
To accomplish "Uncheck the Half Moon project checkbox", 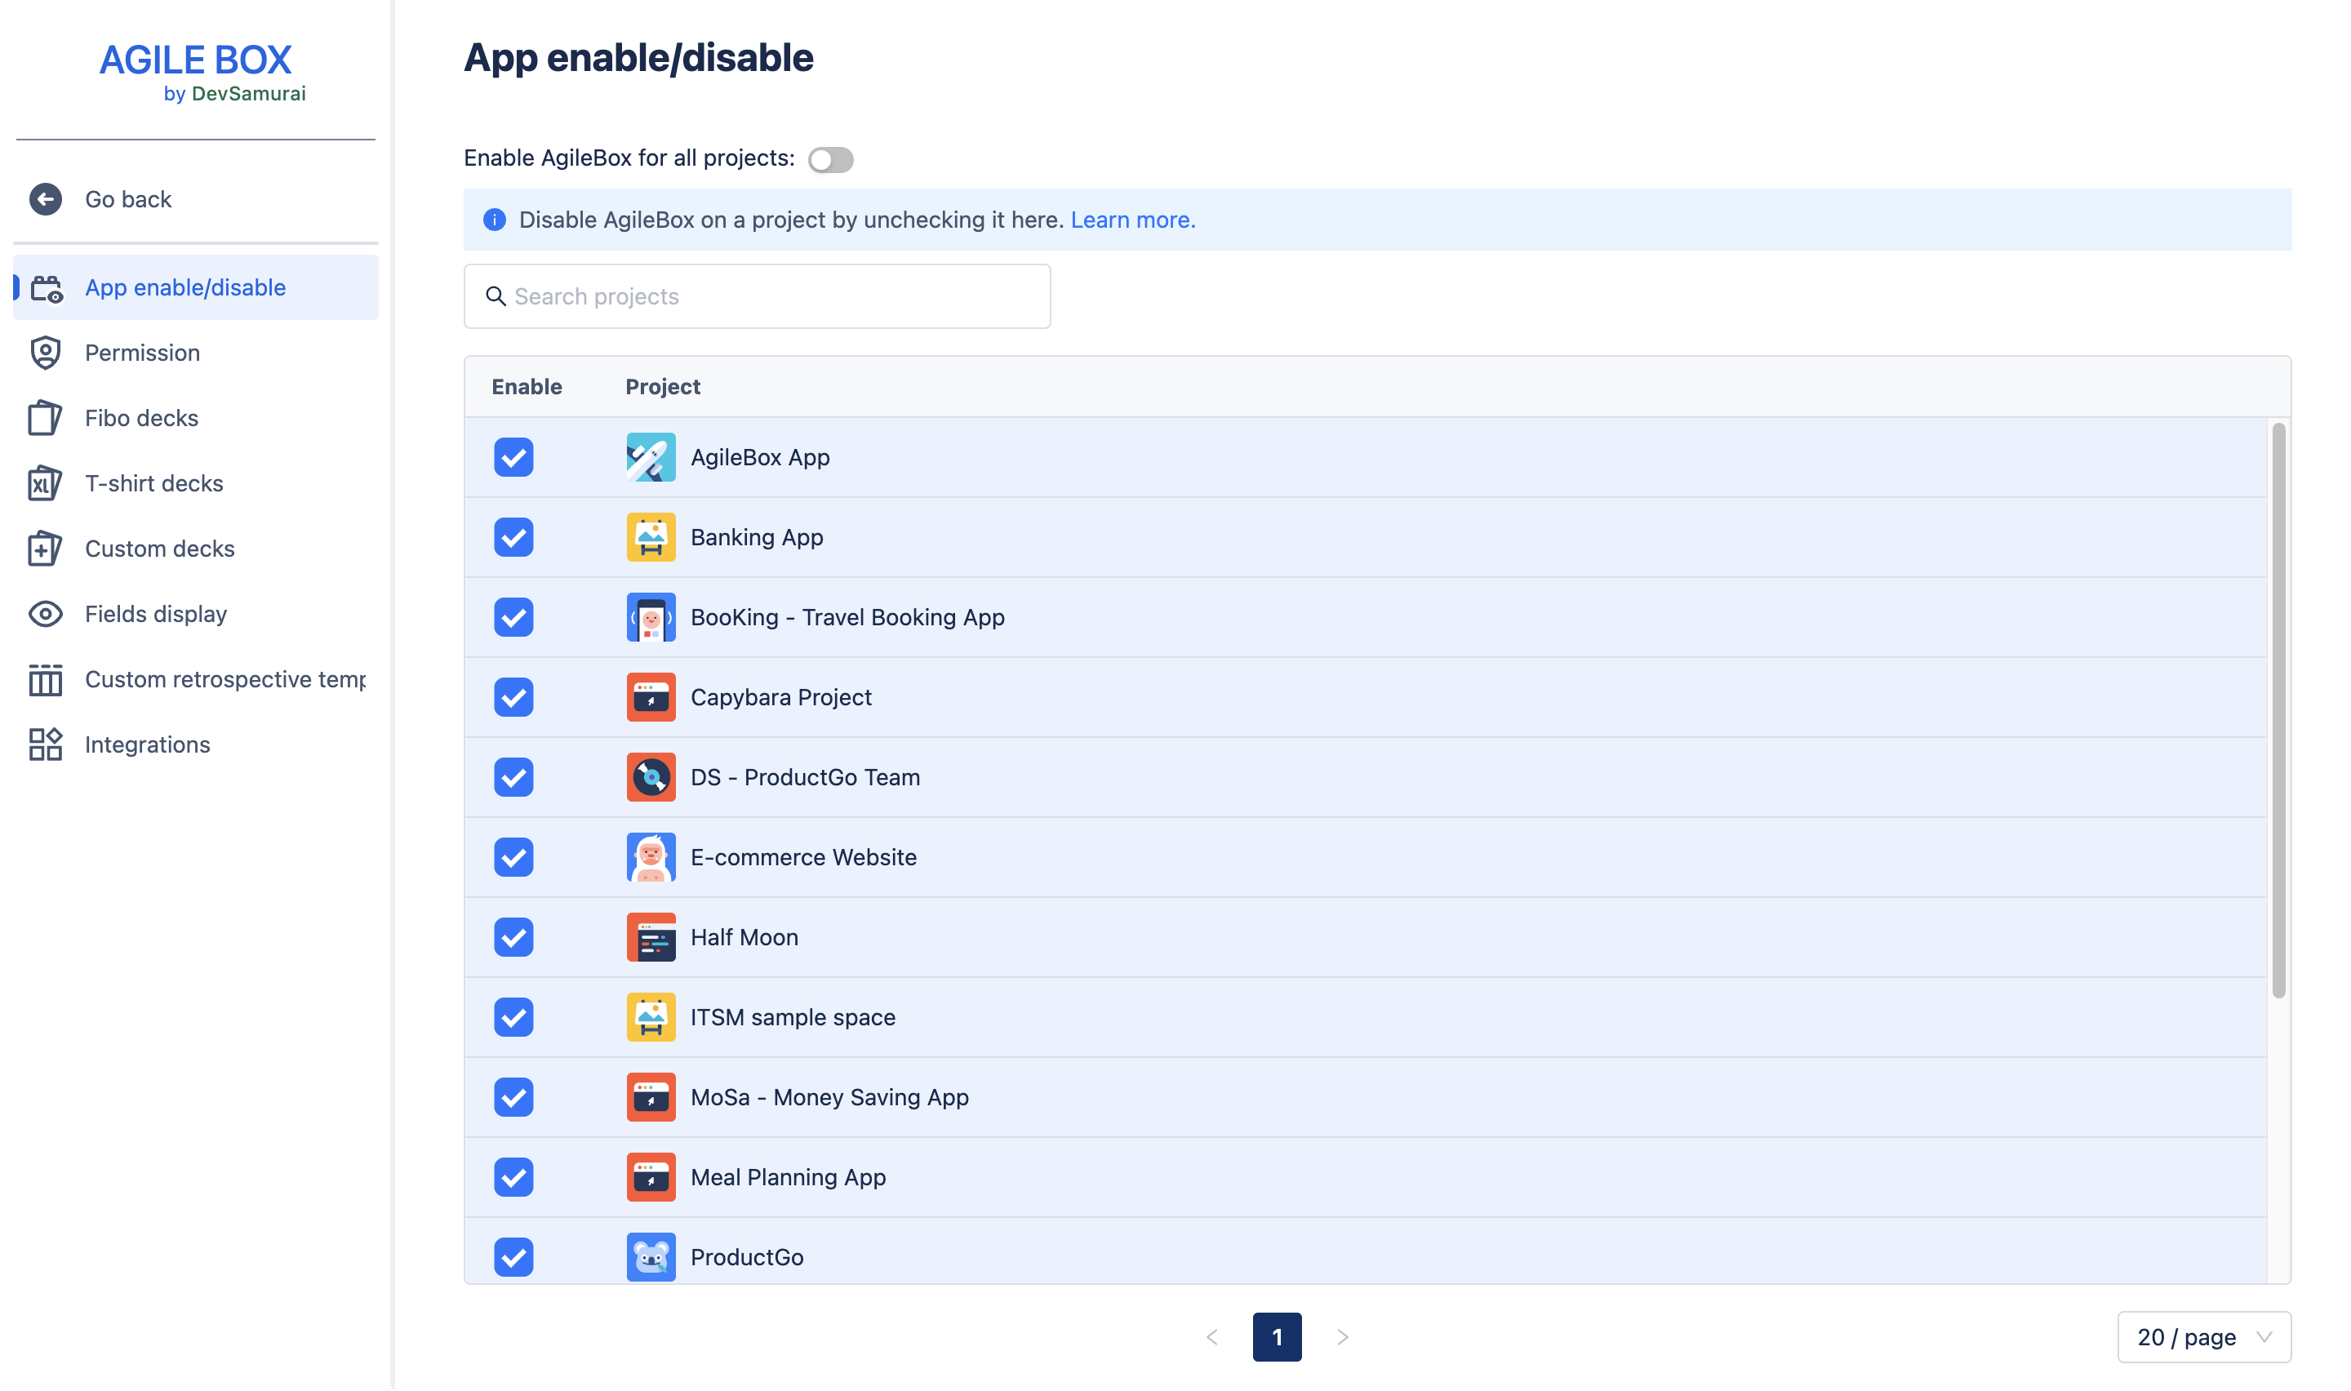I will (x=513, y=938).
